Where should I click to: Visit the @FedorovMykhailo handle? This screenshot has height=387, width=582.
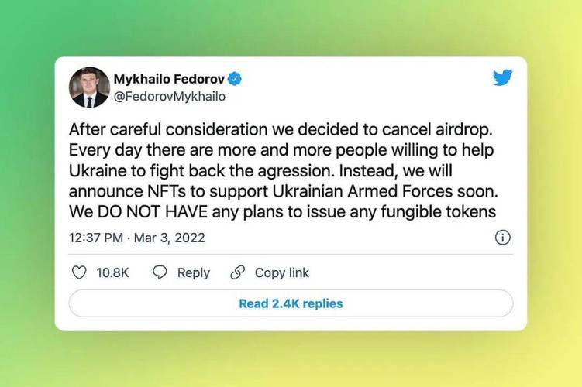click(x=169, y=97)
